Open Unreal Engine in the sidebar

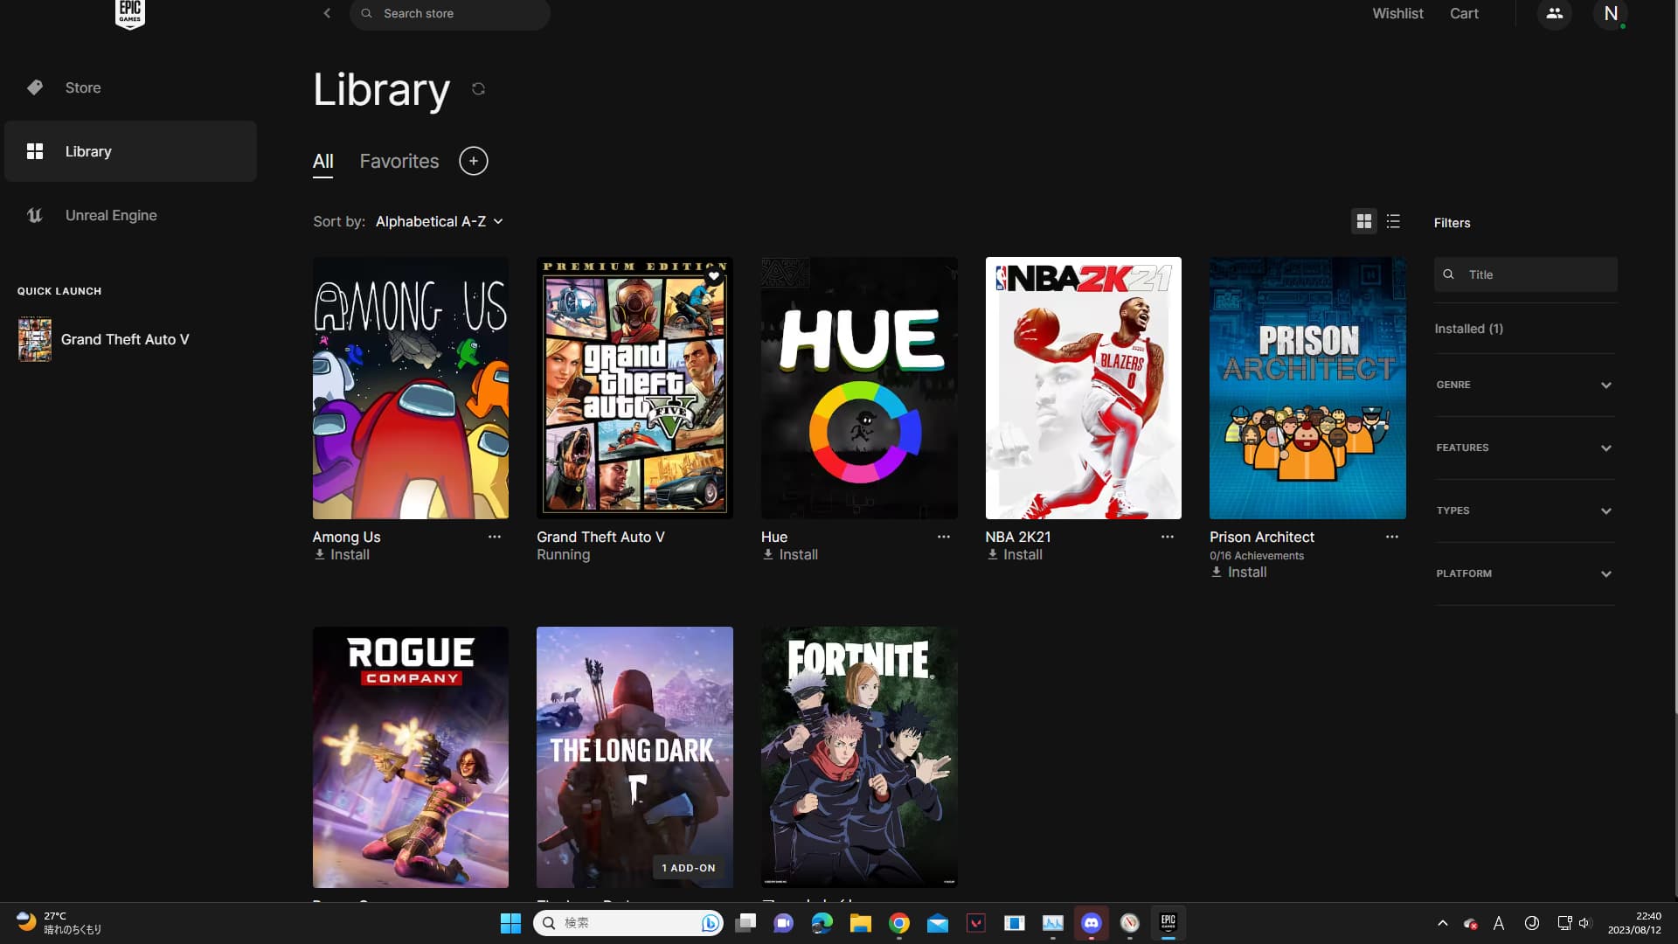[111, 215]
